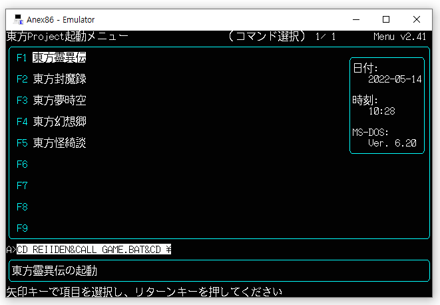440x305 pixels.
Task: Click the (コマンド選択) header text
Action: [x=266, y=37]
